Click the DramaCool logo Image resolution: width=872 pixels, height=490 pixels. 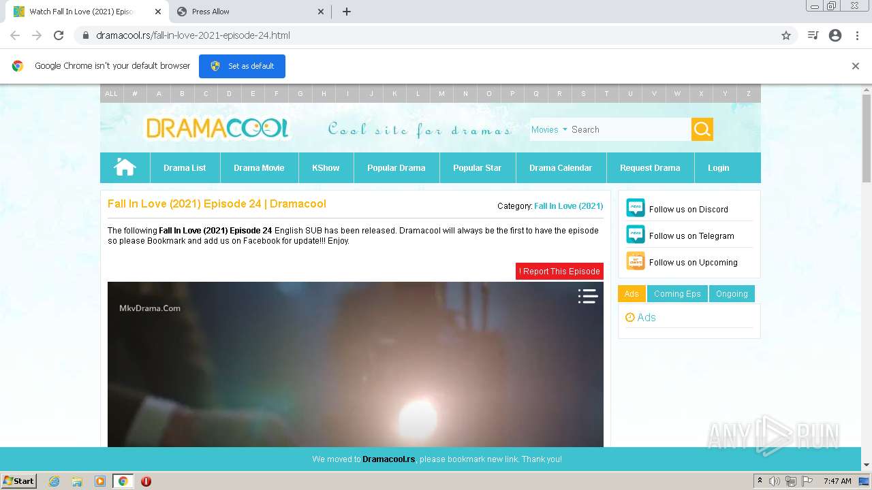(x=217, y=128)
